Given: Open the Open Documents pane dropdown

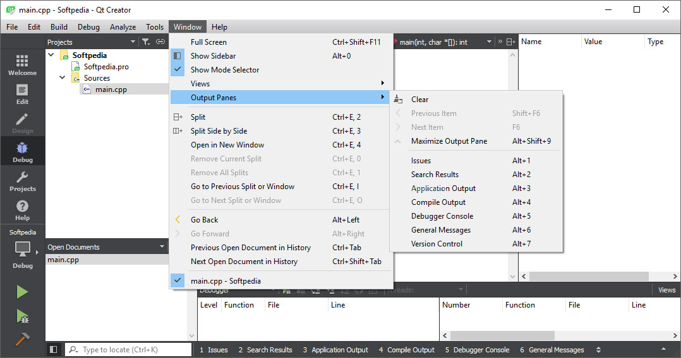Looking at the screenshot, I should pos(162,247).
